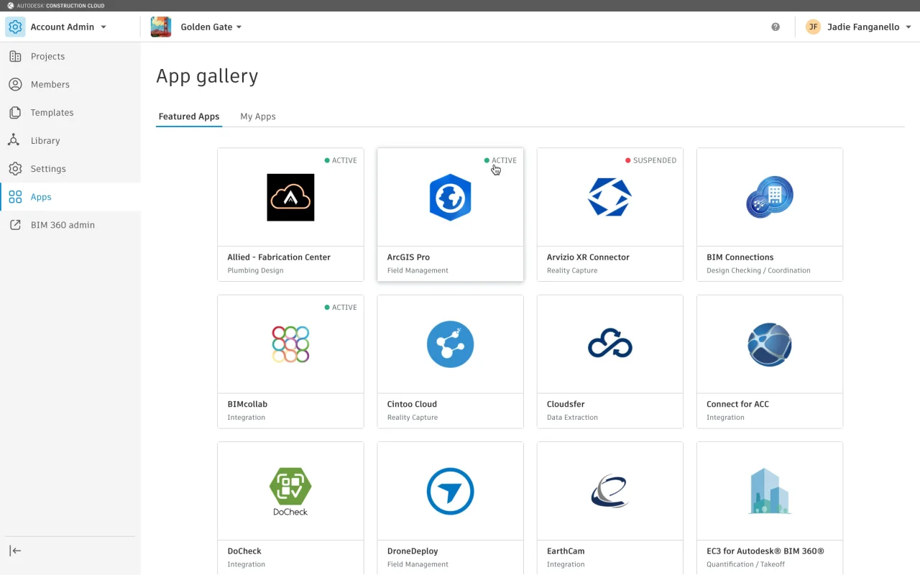This screenshot has width=920, height=575.
Task: Click the Data Extraction category label
Action: pos(572,417)
